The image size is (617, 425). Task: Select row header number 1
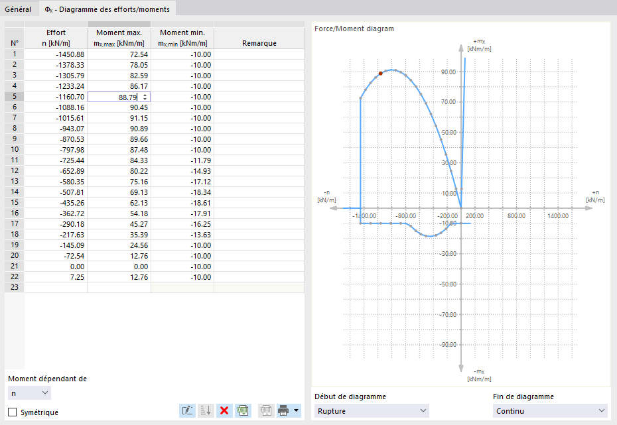[15, 54]
